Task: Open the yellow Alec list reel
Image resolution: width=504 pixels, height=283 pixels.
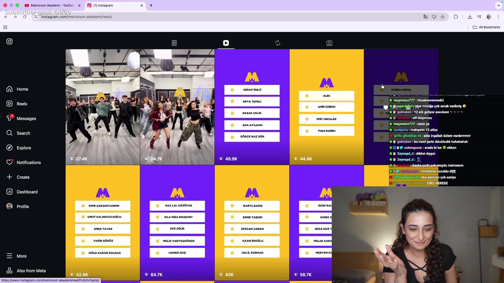Action: [326, 107]
